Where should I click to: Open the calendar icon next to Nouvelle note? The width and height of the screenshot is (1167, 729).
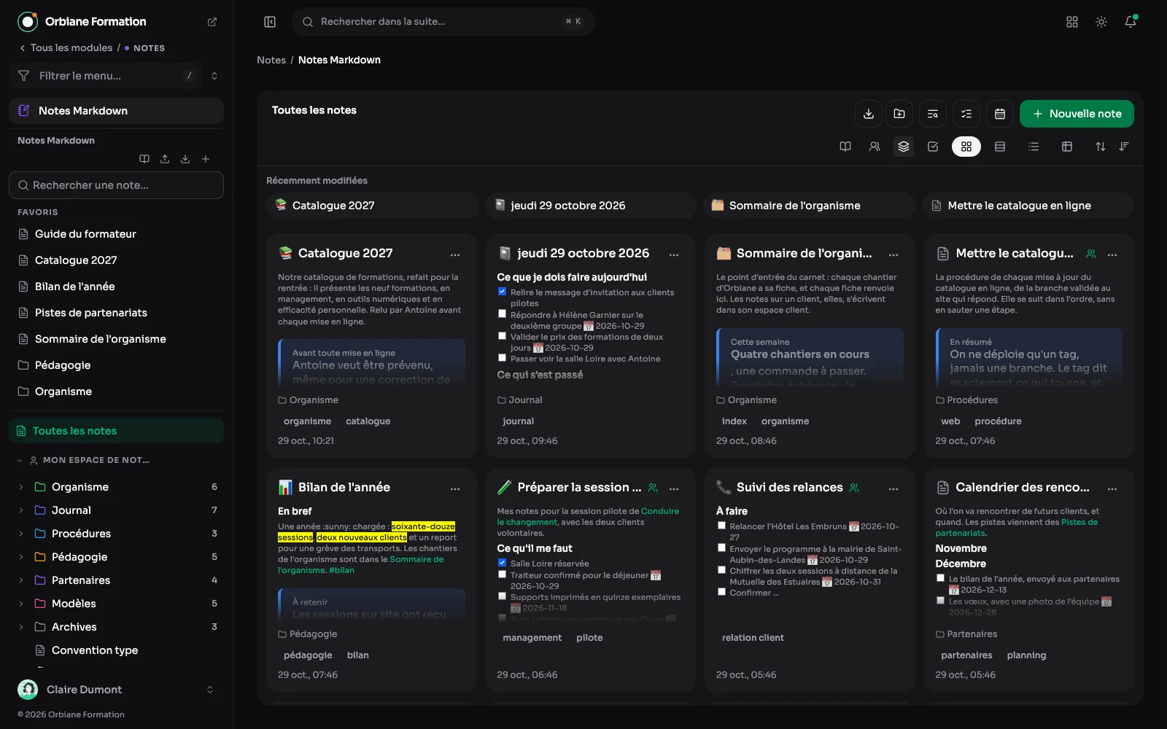click(1000, 114)
